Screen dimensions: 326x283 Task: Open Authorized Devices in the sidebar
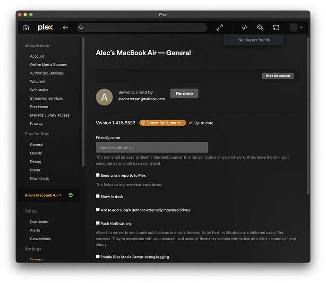coord(46,73)
